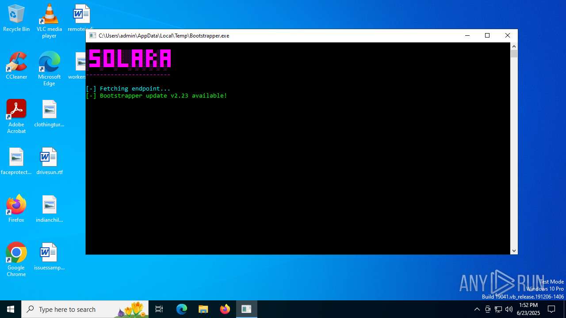This screenshot has height=318, width=566.
Task: Select the workers file icon on desktop
Action: pyautogui.click(x=78, y=65)
